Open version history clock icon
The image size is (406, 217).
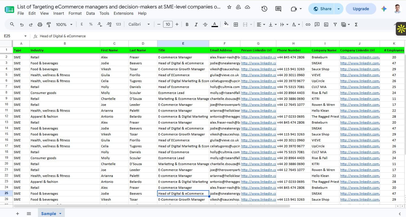264,9
